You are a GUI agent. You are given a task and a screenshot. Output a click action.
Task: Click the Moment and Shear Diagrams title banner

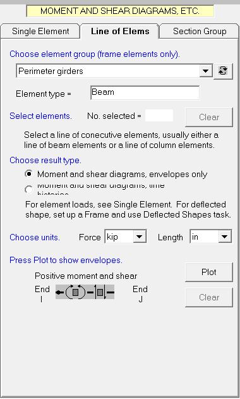pos(120,11)
